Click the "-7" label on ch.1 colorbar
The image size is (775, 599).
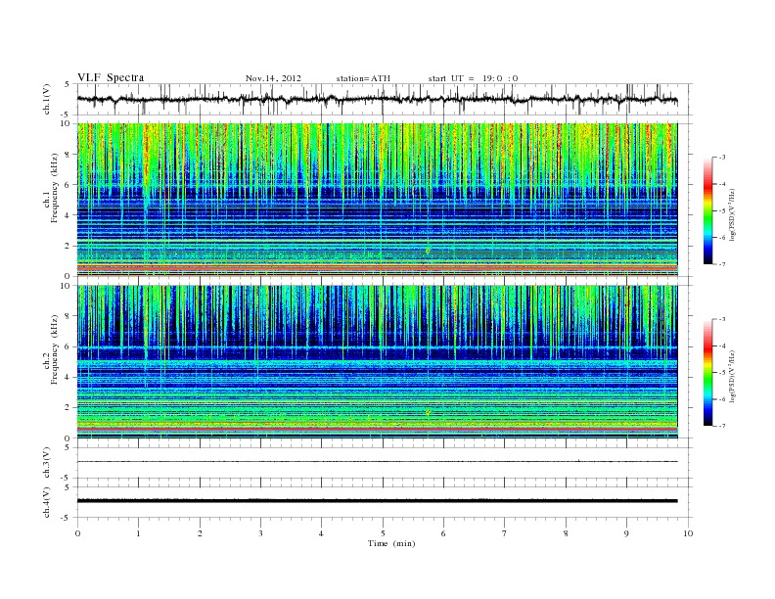(x=722, y=264)
